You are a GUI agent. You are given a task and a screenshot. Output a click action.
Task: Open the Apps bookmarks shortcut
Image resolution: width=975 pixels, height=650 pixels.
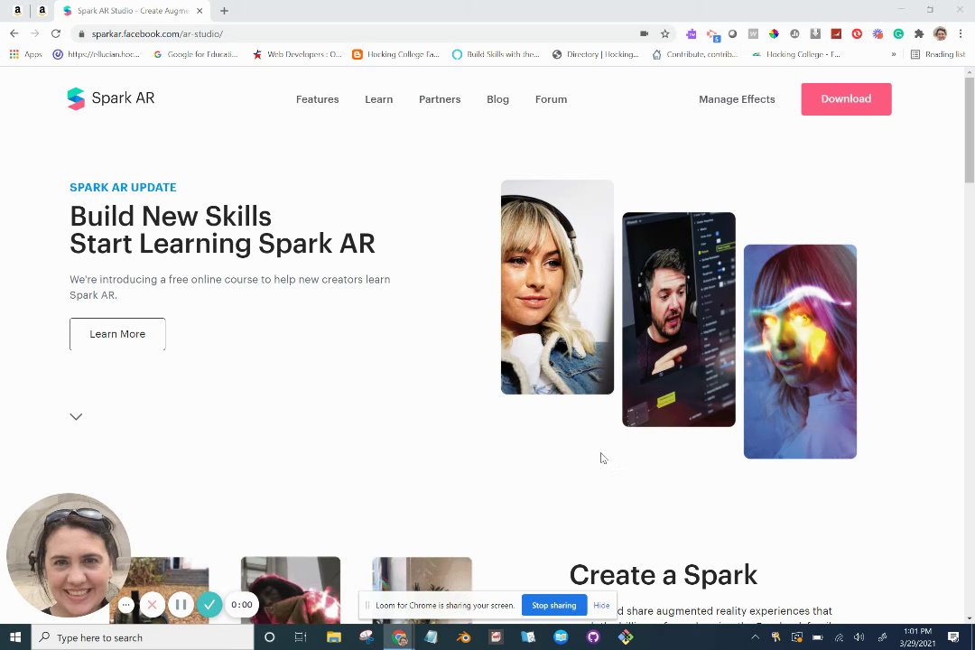[25, 54]
